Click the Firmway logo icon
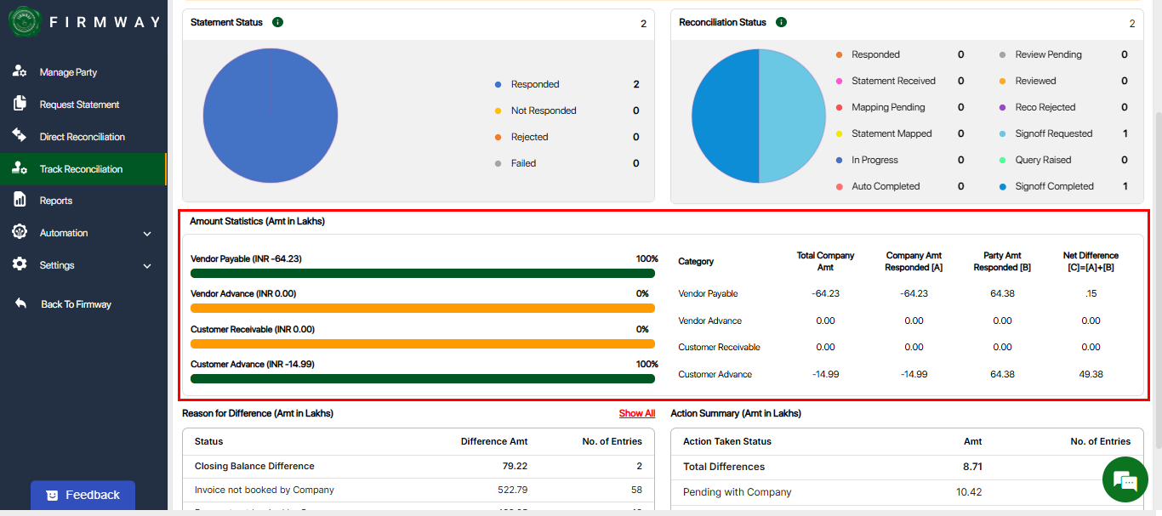The height and width of the screenshot is (516, 1162). [x=25, y=22]
